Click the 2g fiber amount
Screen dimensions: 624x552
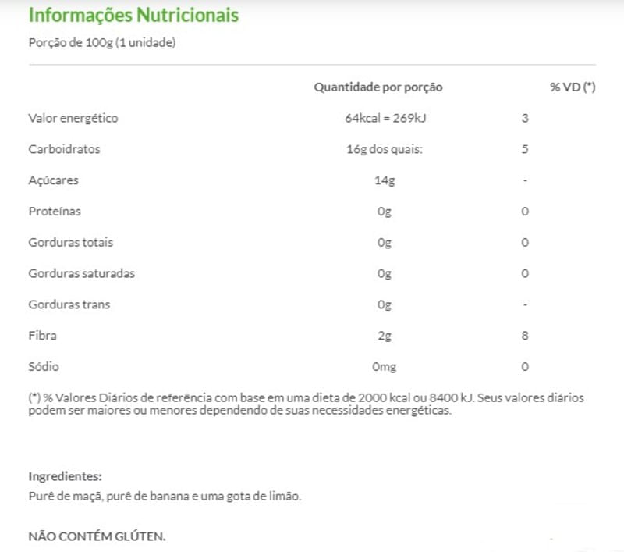pos(384,336)
